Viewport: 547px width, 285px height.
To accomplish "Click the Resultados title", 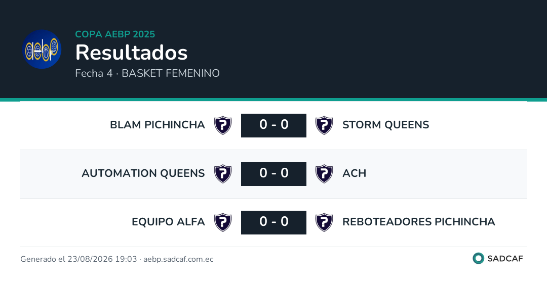I will (132, 53).
